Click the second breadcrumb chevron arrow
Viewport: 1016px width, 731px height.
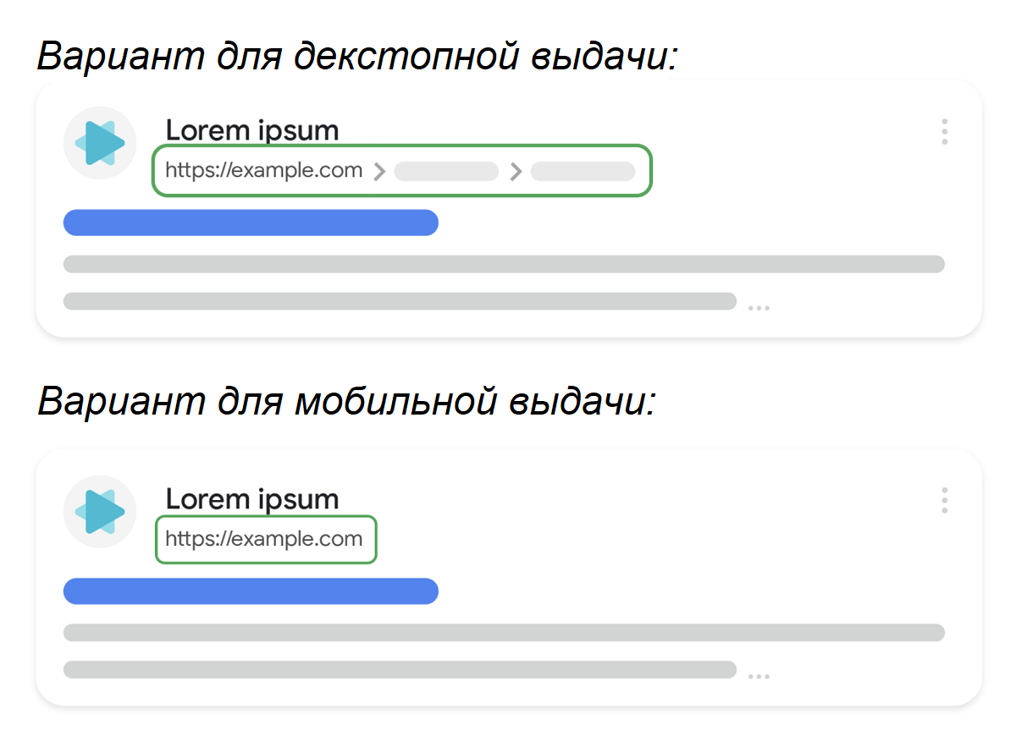(x=516, y=172)
